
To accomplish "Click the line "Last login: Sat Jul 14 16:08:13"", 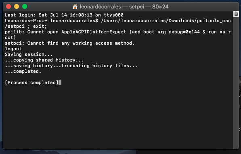I will (48, 15).
